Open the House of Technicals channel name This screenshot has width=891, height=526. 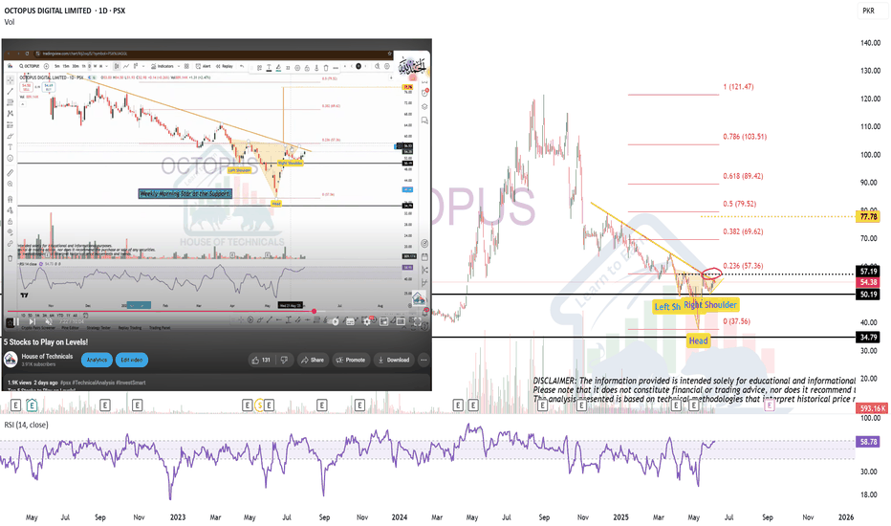(x=47, y=357)
